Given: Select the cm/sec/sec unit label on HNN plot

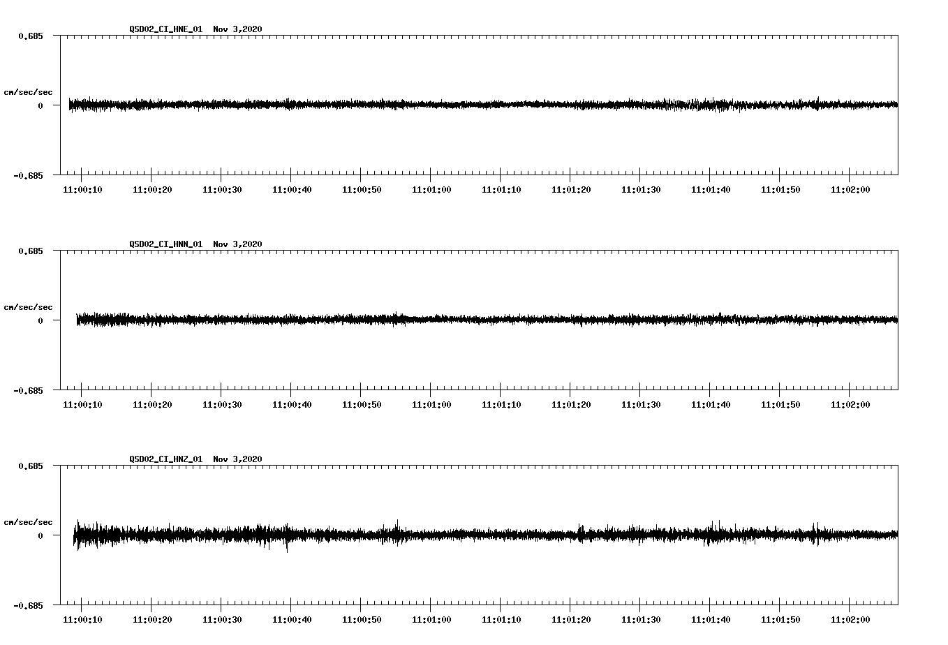Looking at the screenshot, I should coord(29,306).
